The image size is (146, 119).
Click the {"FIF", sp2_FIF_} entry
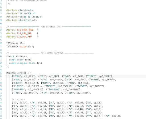(51, 93)
